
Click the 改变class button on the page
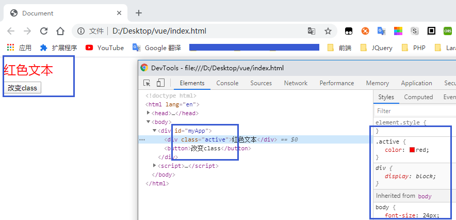coord(22,88)
